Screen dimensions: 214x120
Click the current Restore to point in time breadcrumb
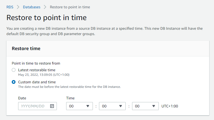pos(70,7)
